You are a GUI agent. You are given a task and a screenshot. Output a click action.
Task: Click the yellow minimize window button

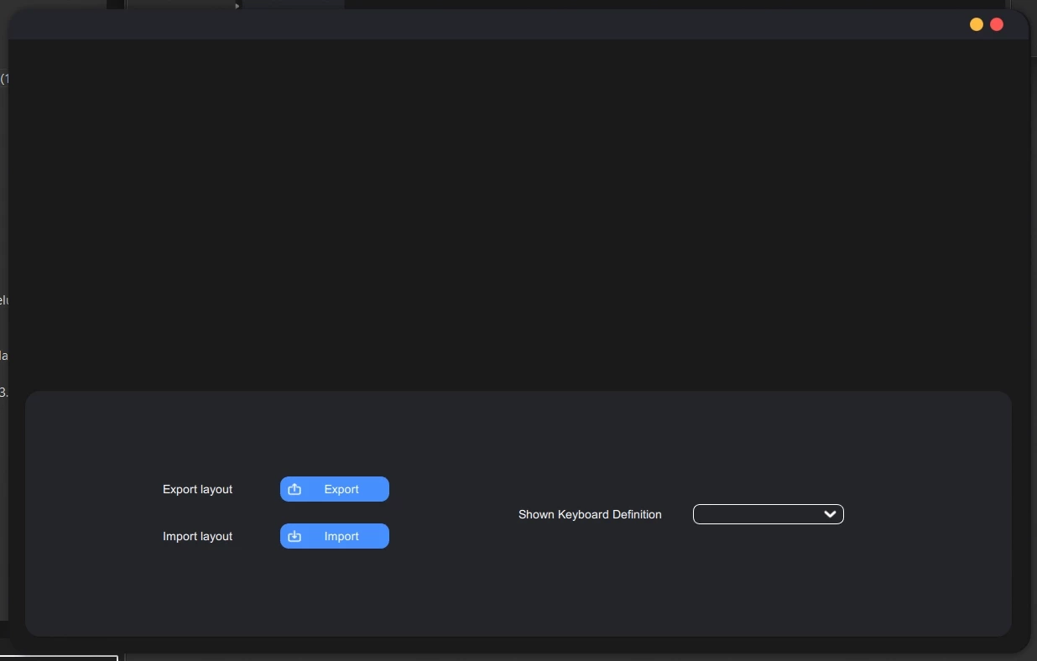click(x=977, y=24)
